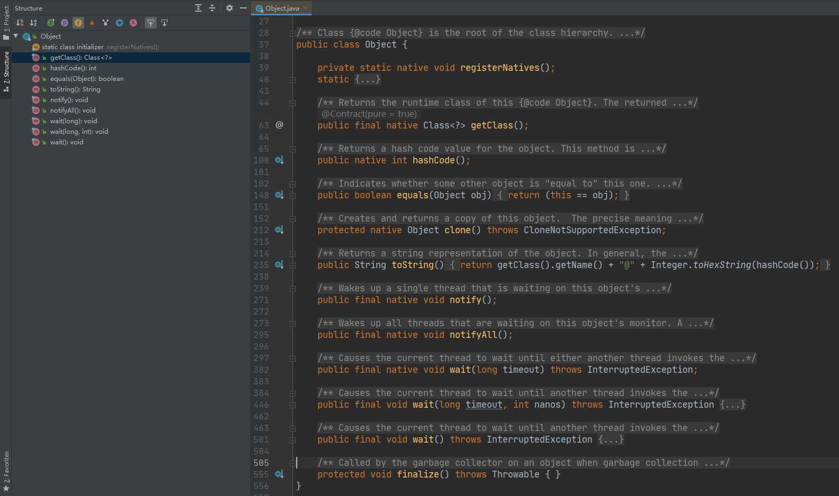Screen dimensions: 839x496
Task: Select notifyAll(): void in Structure
Action: click(131, 111)
